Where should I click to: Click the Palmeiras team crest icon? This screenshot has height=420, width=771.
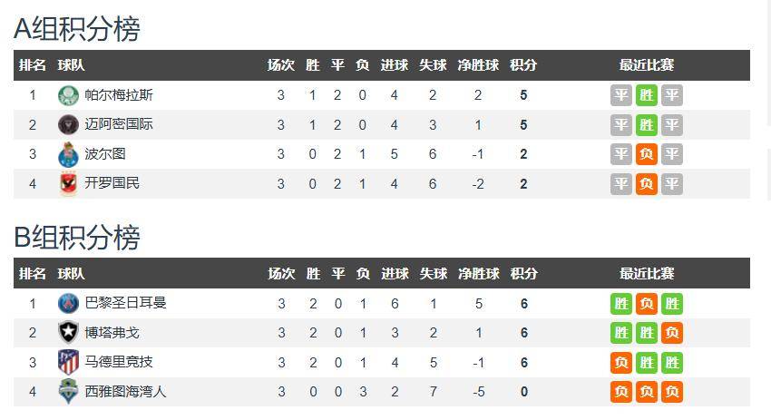[68, 95]
